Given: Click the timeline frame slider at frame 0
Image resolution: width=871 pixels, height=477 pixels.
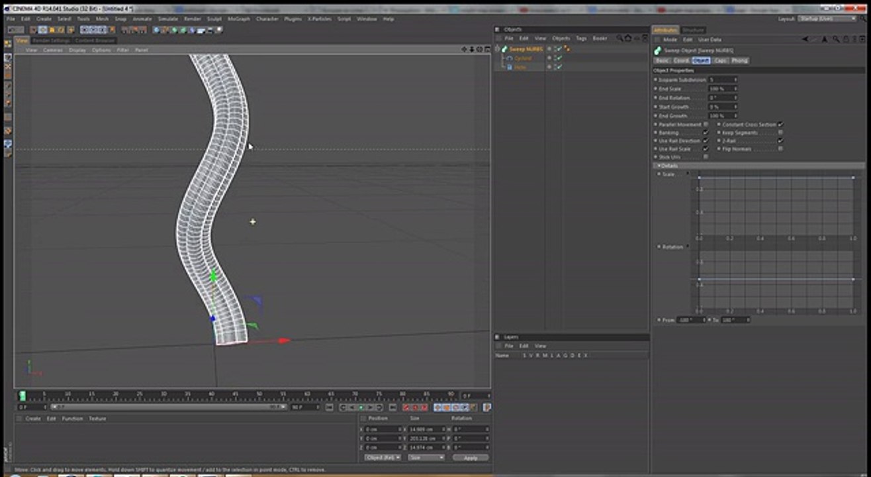Looking at the screenshot, I should click(x=23, y=396).
